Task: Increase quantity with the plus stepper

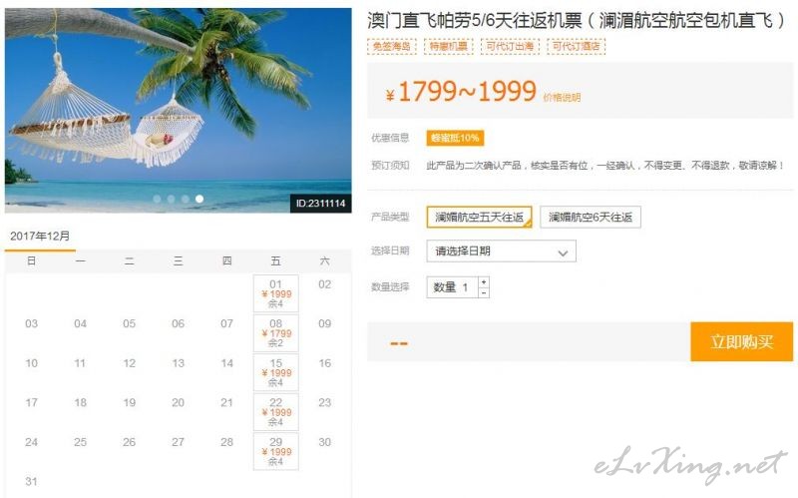Action: [x=484, y=282]
